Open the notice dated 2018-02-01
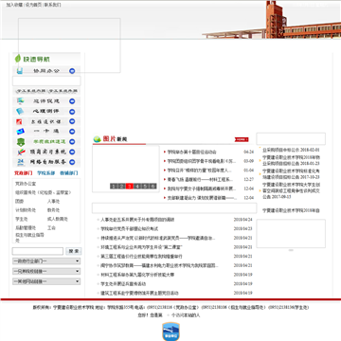341x341 pixels. [x=291, y=150]
